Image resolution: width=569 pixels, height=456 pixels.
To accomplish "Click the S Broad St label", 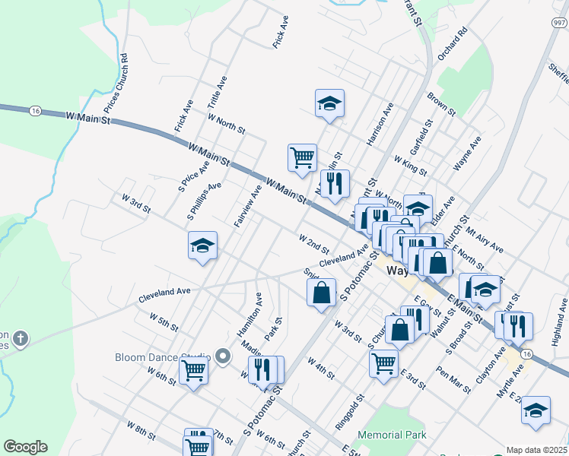I will [459, 338].
